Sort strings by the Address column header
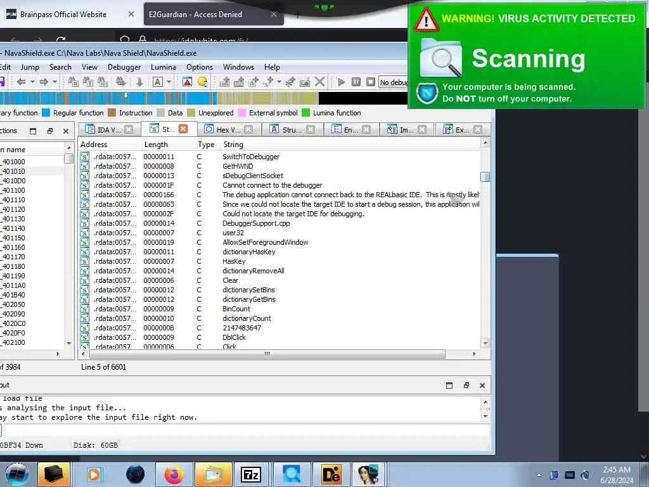 coord(94,145)
